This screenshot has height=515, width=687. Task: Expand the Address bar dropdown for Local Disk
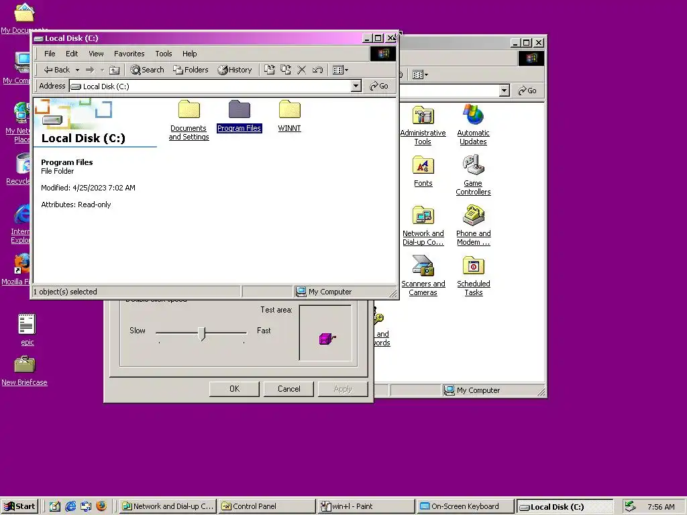coord(356,86)
